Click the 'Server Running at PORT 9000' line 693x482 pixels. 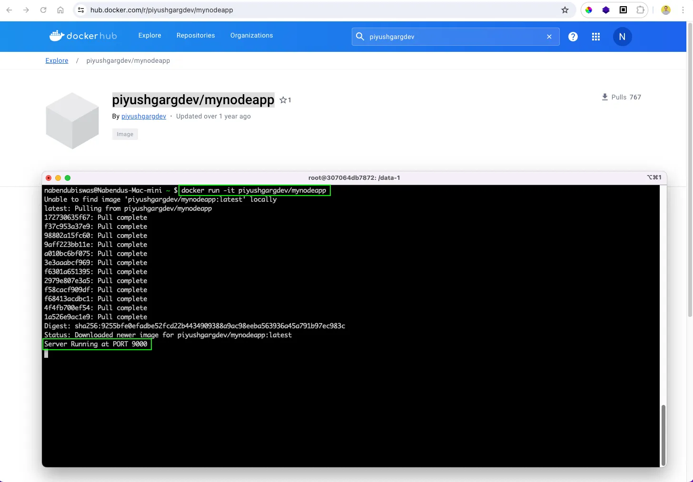click(x=97, y=344)
